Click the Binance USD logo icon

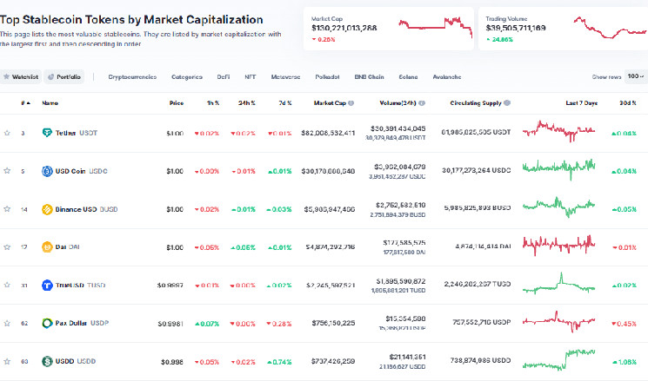click(x=47, y=209)
